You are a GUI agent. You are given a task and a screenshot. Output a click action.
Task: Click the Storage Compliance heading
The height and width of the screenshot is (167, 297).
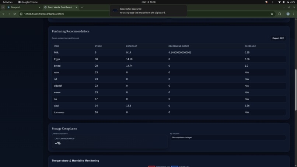click(x=64, y=129)
